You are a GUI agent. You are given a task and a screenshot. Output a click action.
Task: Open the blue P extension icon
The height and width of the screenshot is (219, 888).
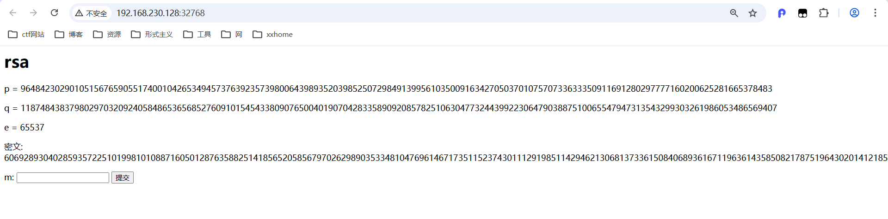782,13
